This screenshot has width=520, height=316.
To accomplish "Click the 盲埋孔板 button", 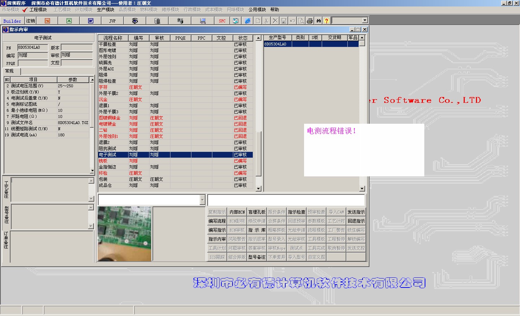I will pyautogui.click(x=257, y=212).
